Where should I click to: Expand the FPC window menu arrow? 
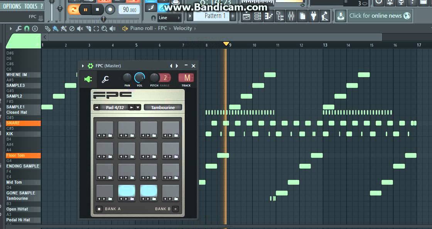tap(83, 66)
